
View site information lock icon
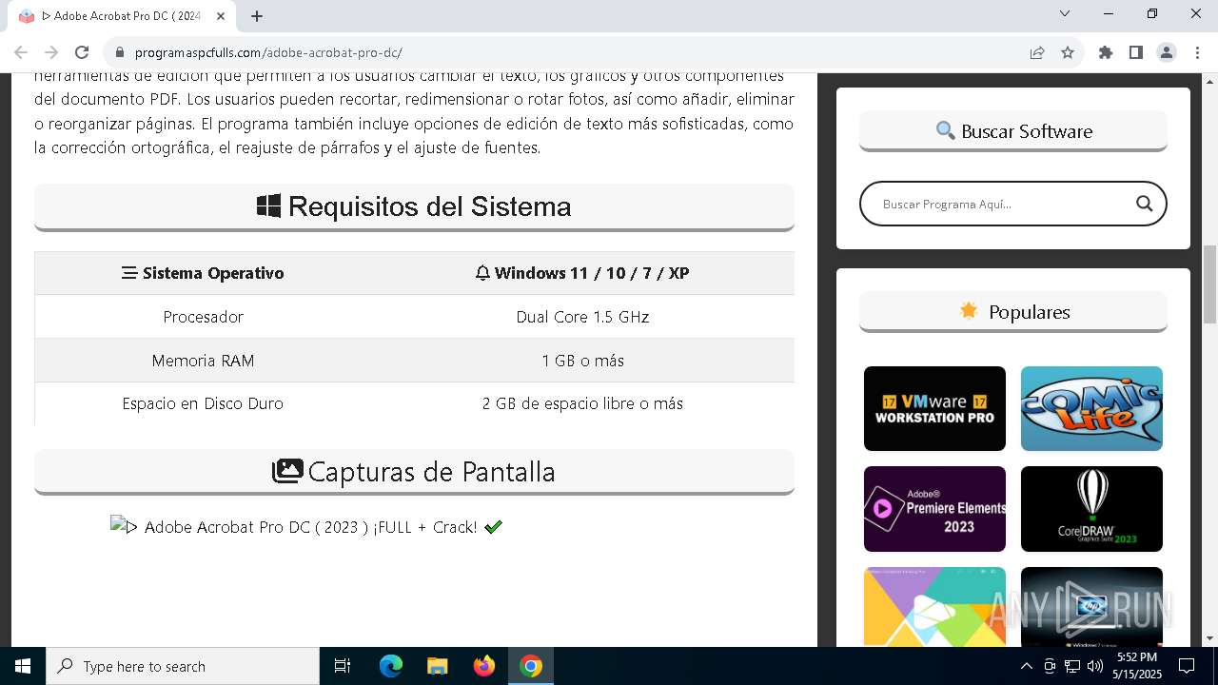point(120,53)
